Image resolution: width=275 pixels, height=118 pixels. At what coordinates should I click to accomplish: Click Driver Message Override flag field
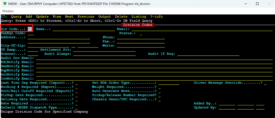265,83
